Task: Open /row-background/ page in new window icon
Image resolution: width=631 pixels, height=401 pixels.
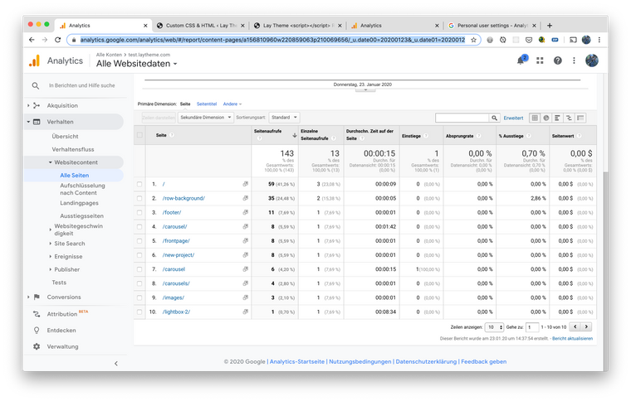Action: pyautogui.click(x=245, y=198)
